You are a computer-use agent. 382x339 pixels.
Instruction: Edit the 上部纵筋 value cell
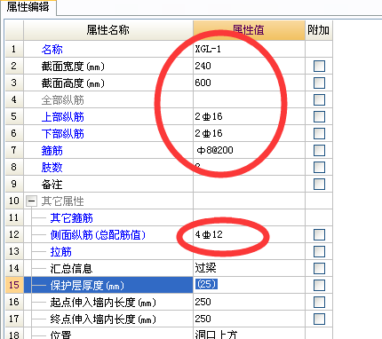pos(249,116)
